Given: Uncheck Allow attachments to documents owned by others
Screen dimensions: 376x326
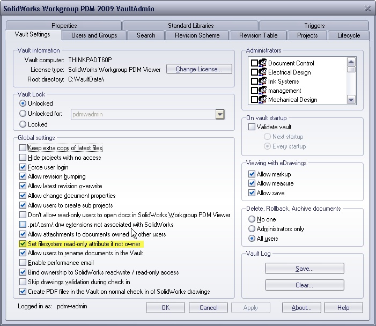Looking at the screenshot, I should pyautogui.click(x=23, y=234).
